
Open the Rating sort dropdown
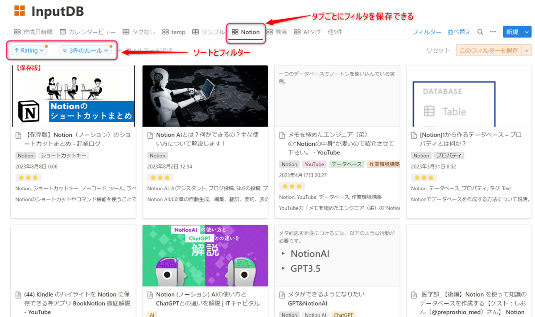tap(29, 50)
